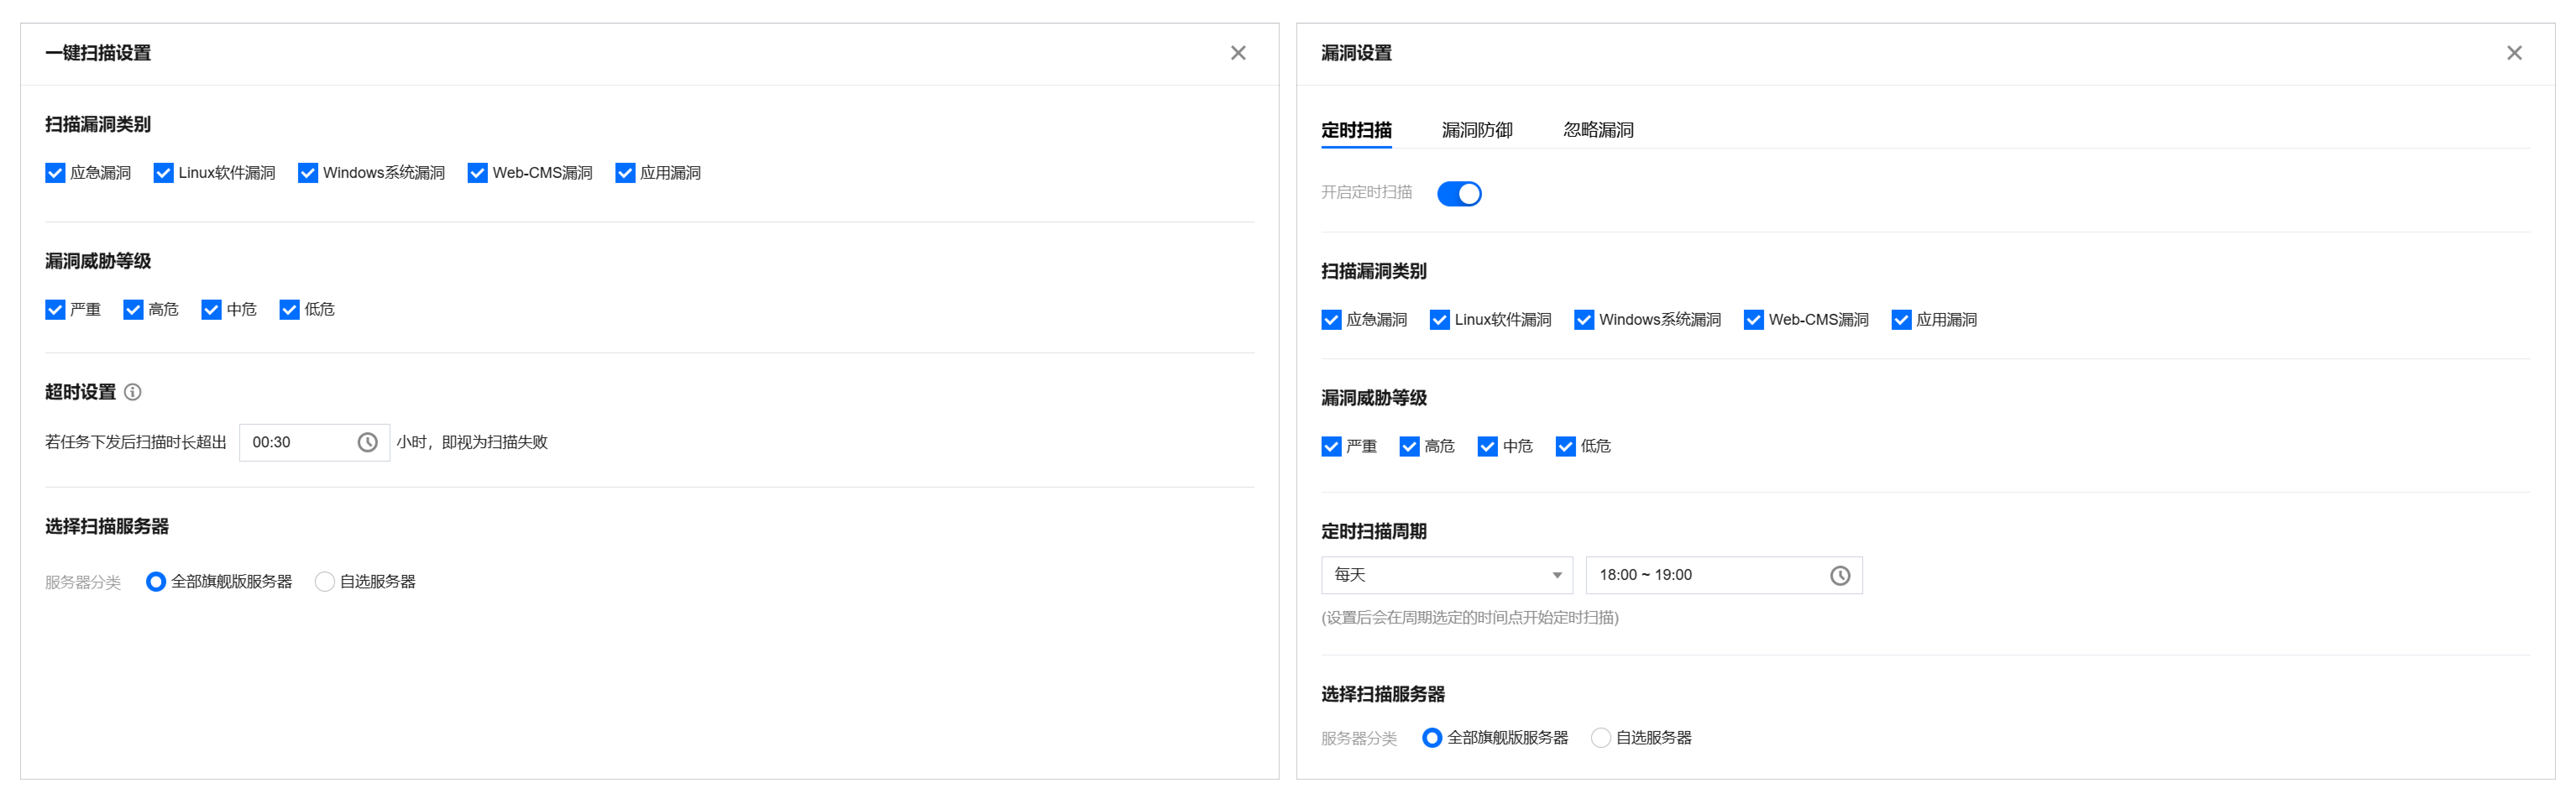
Task: Uncheck 应急漏洞 in 漏洞设置 dialog
Action: (x=1331, y=320)
